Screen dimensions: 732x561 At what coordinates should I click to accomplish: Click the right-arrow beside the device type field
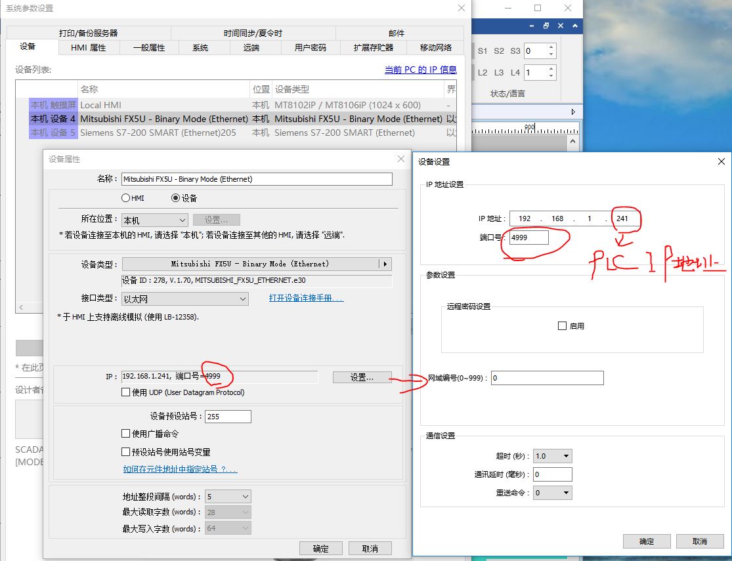pyautogui.click(x=385, y=264)
